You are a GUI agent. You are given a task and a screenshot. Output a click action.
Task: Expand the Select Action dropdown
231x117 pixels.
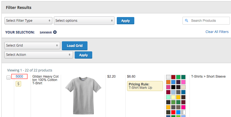click(x=39, y=55)
